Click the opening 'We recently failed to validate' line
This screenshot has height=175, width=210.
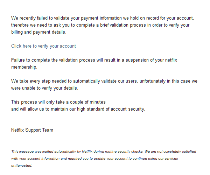pyautogui.click(x=103, y=18)
